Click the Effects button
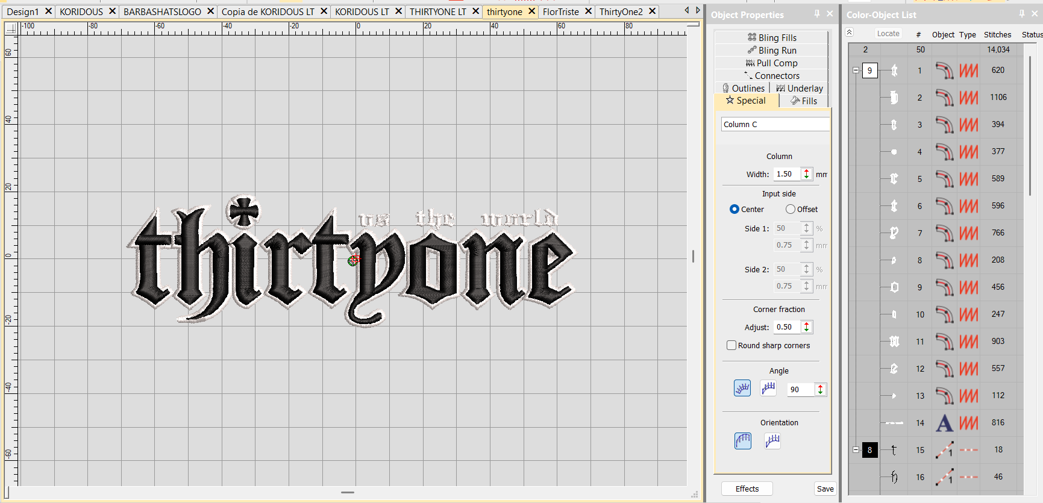 tap(747, 489)
